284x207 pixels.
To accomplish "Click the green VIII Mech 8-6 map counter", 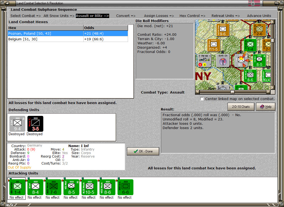I will [250, 76].
